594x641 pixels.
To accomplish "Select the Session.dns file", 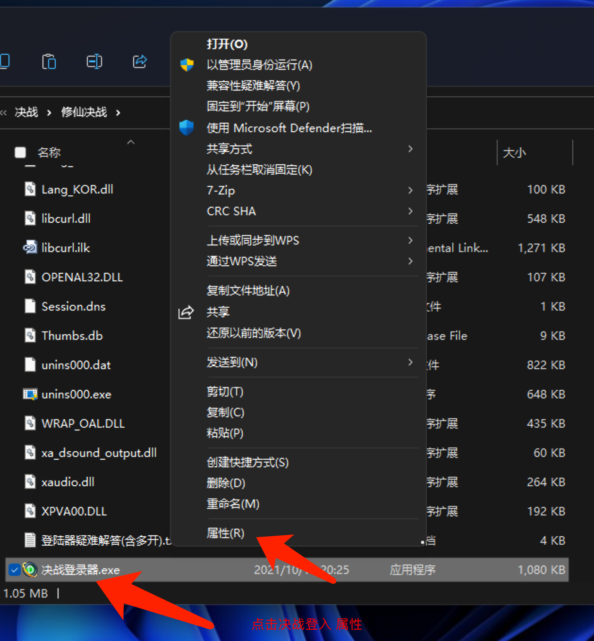I will point(73,306).
